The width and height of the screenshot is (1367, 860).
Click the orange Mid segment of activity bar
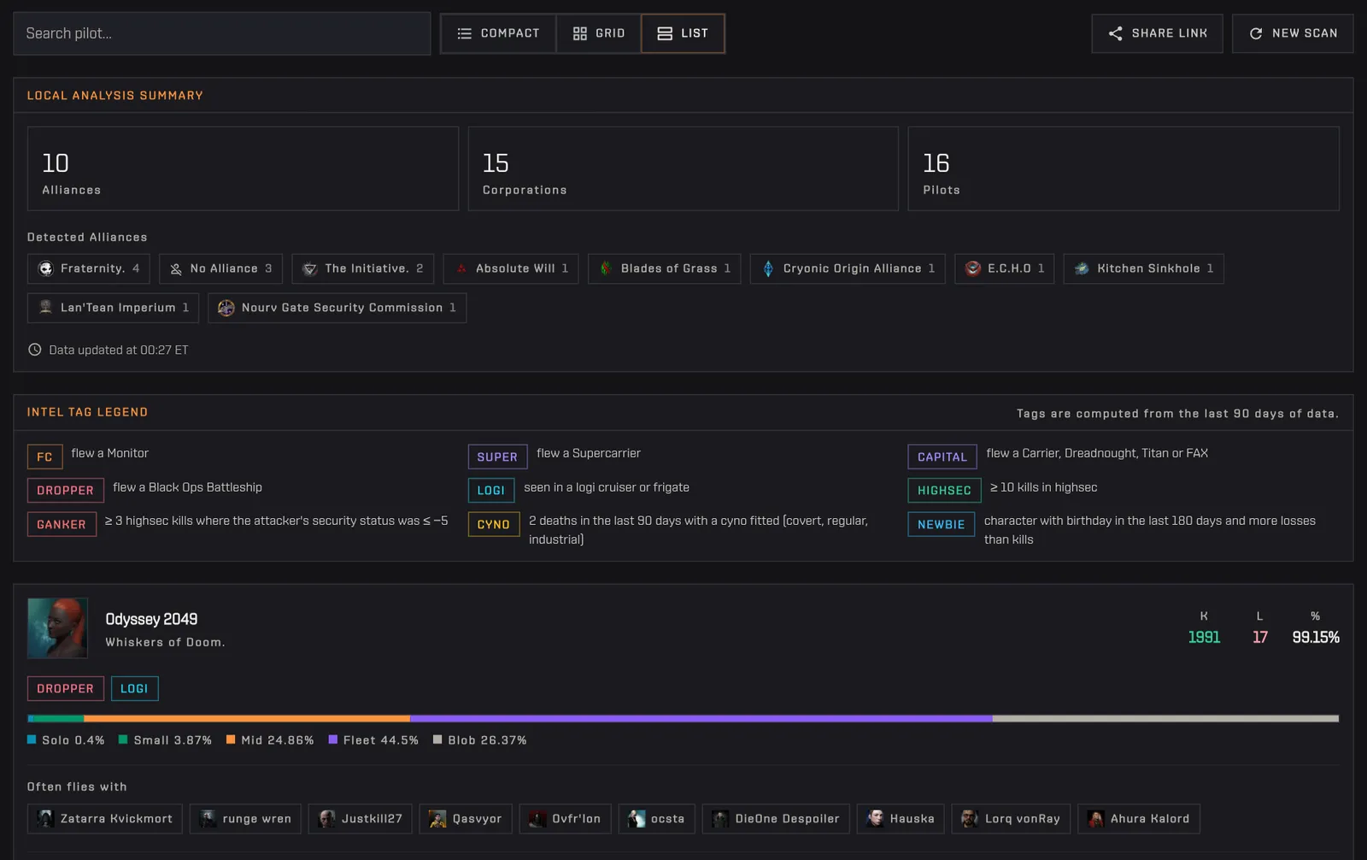click(247, 719)
